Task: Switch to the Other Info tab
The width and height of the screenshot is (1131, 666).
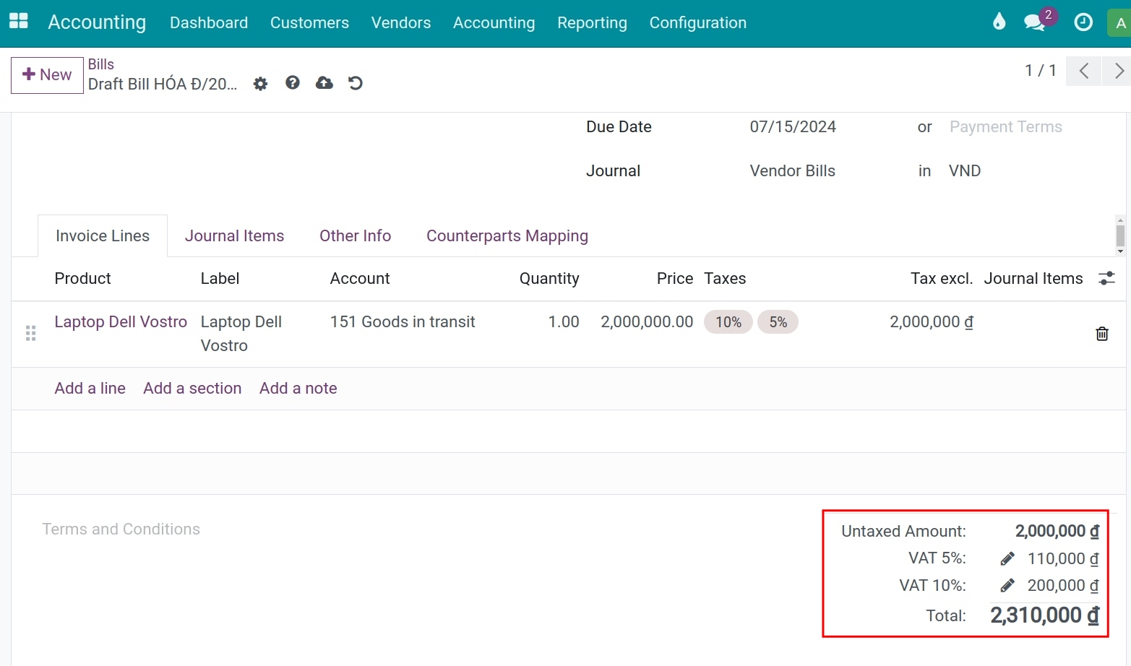Action: point(355,235)
